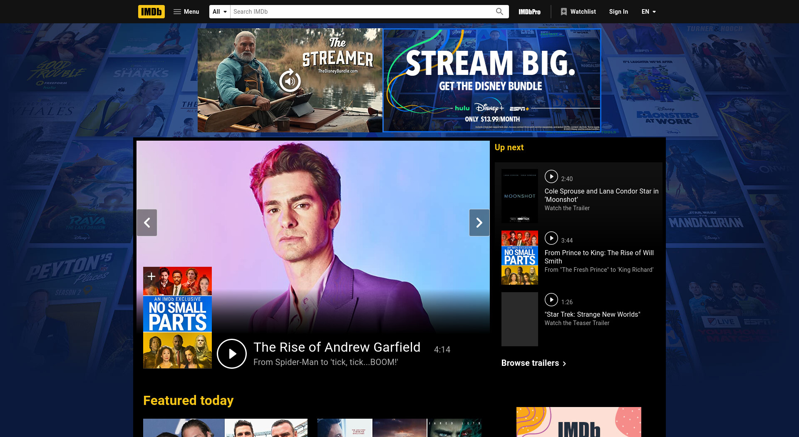Image resolution: width=799 pixels, height=437 pixels.
Task: Expand the EN language dropdown
Action: (x=649, y=12)
